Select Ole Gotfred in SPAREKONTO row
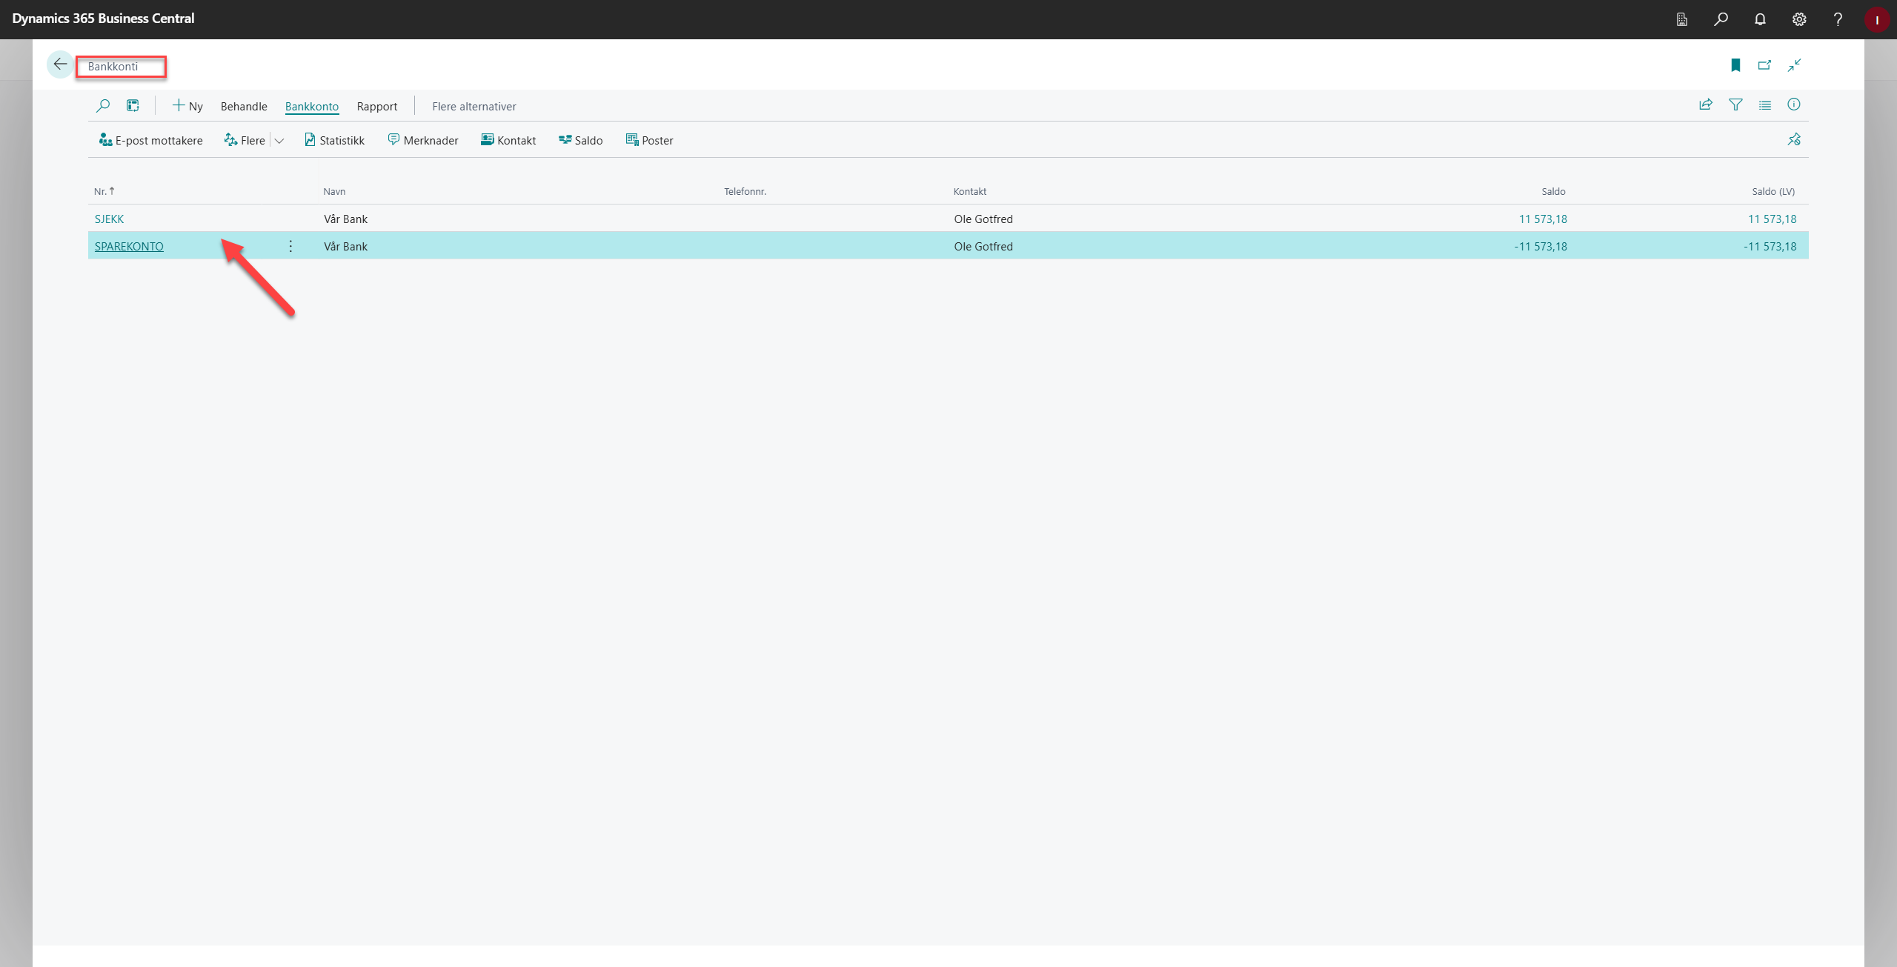1897x967 pixels. [x=983, y=246]
